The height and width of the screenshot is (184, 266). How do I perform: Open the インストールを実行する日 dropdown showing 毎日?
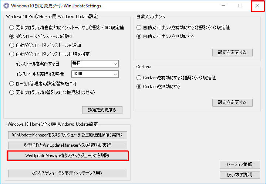95,64
